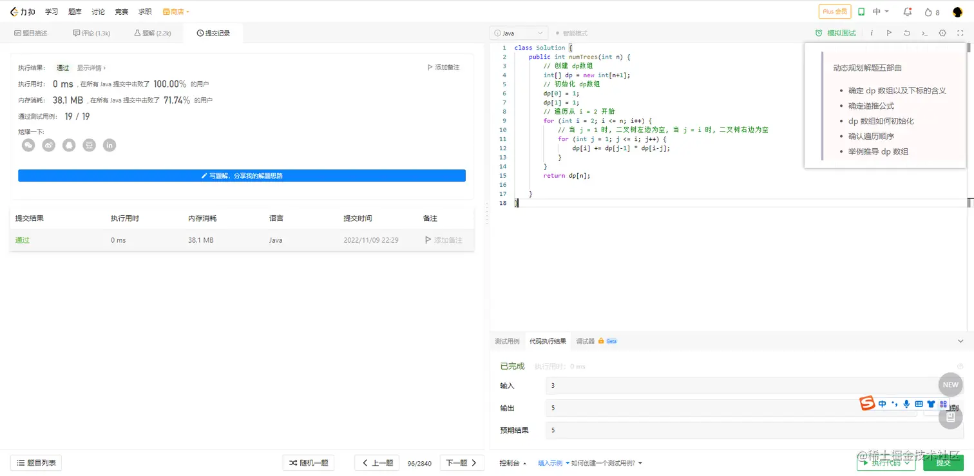The height and width of the screenshot is (476, 974).
Task: Toggle Sogou voice input microphone
Action: [906, 404]
